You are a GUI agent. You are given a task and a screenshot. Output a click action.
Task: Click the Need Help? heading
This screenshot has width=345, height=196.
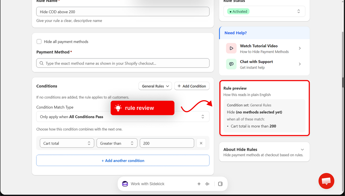click(236, 33)
